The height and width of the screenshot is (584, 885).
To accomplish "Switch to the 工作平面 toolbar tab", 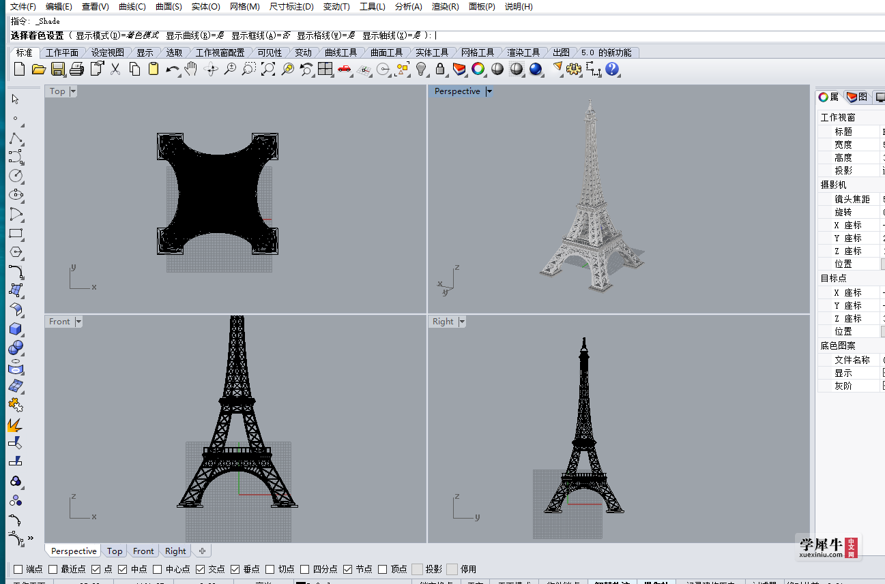I will pos(61,52).
